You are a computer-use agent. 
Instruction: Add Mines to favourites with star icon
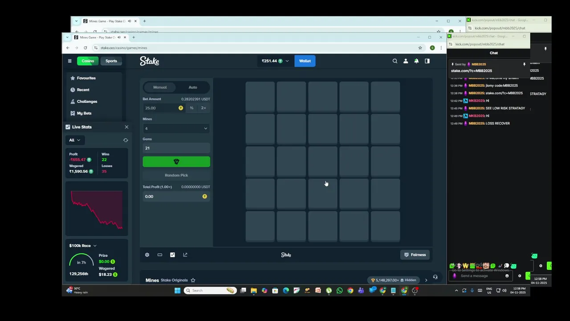[193, 280]
